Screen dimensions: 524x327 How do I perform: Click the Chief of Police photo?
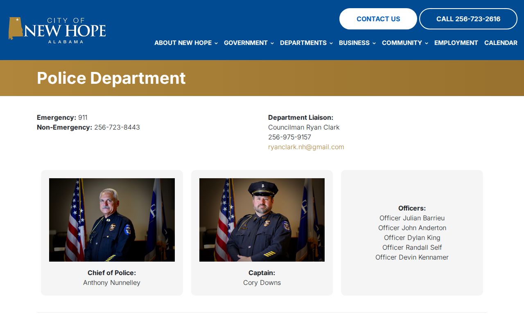[x=112, y=220]
